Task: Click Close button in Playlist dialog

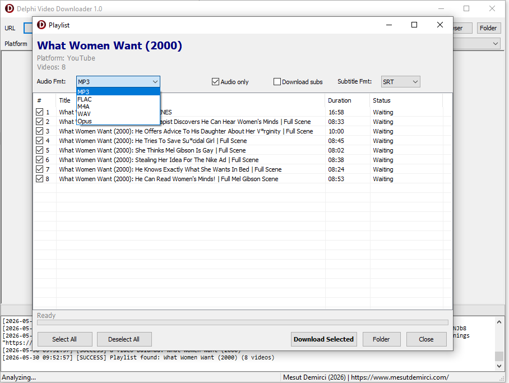Action: [x=426, y=339]
